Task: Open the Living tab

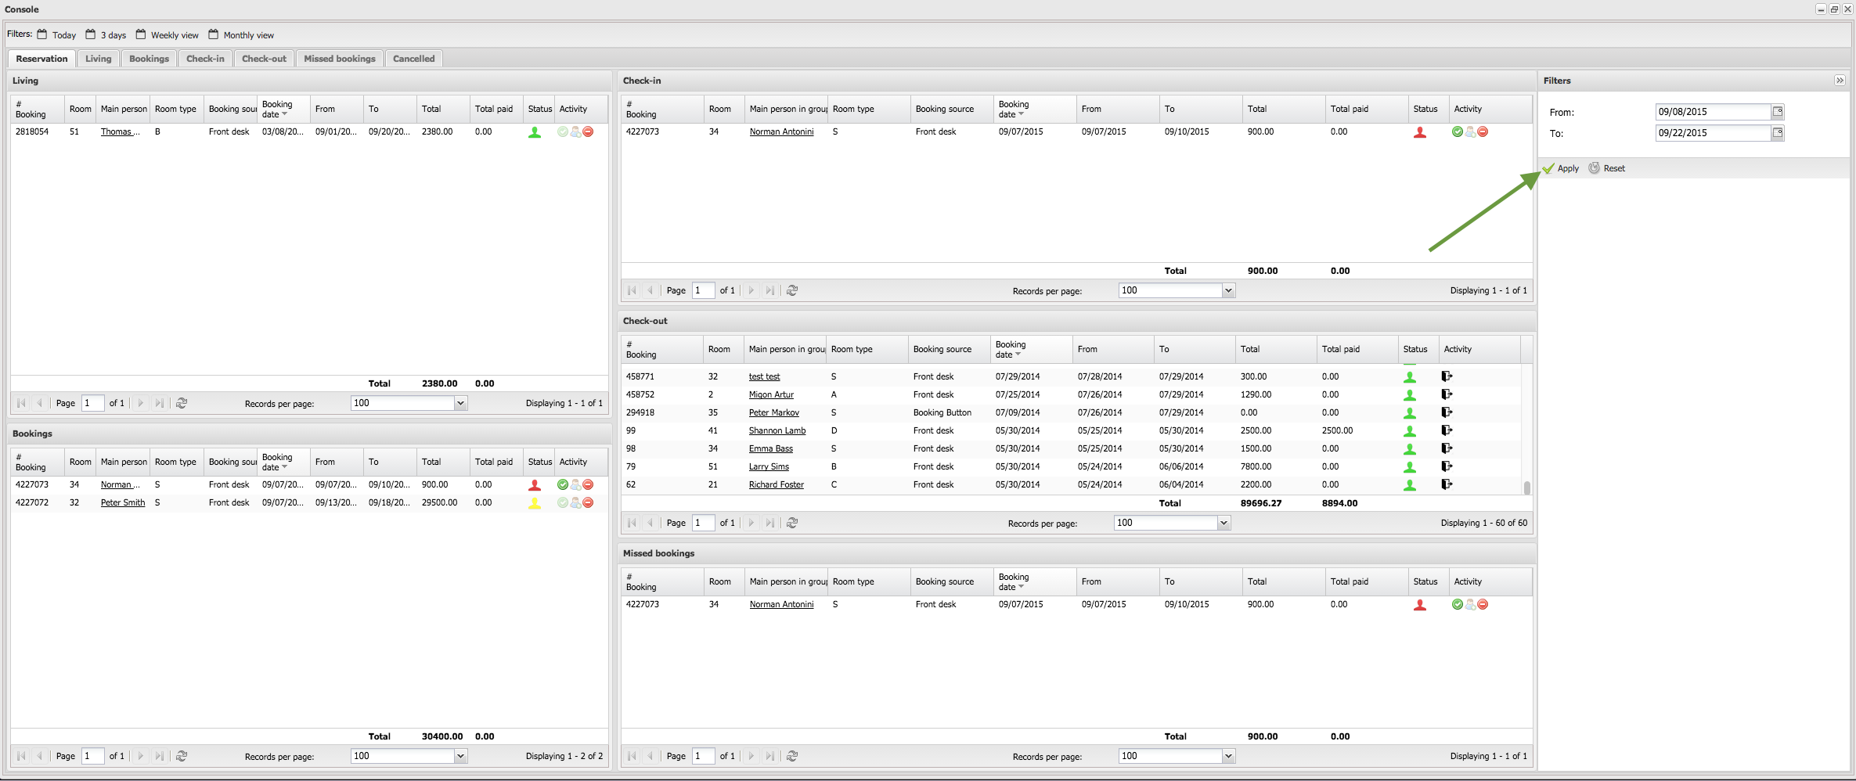Action: [x=99, y=59]
